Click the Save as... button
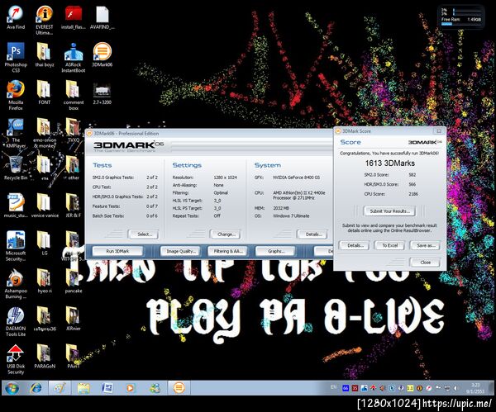 click(425, 245)
